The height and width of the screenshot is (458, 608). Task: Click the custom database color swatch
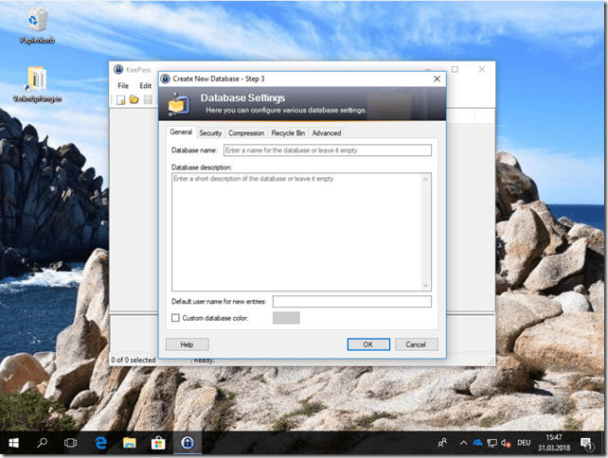286,318
